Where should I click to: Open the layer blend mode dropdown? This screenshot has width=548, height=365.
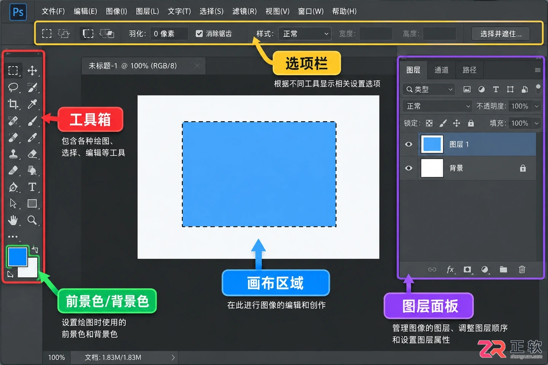tap(438, 106)
